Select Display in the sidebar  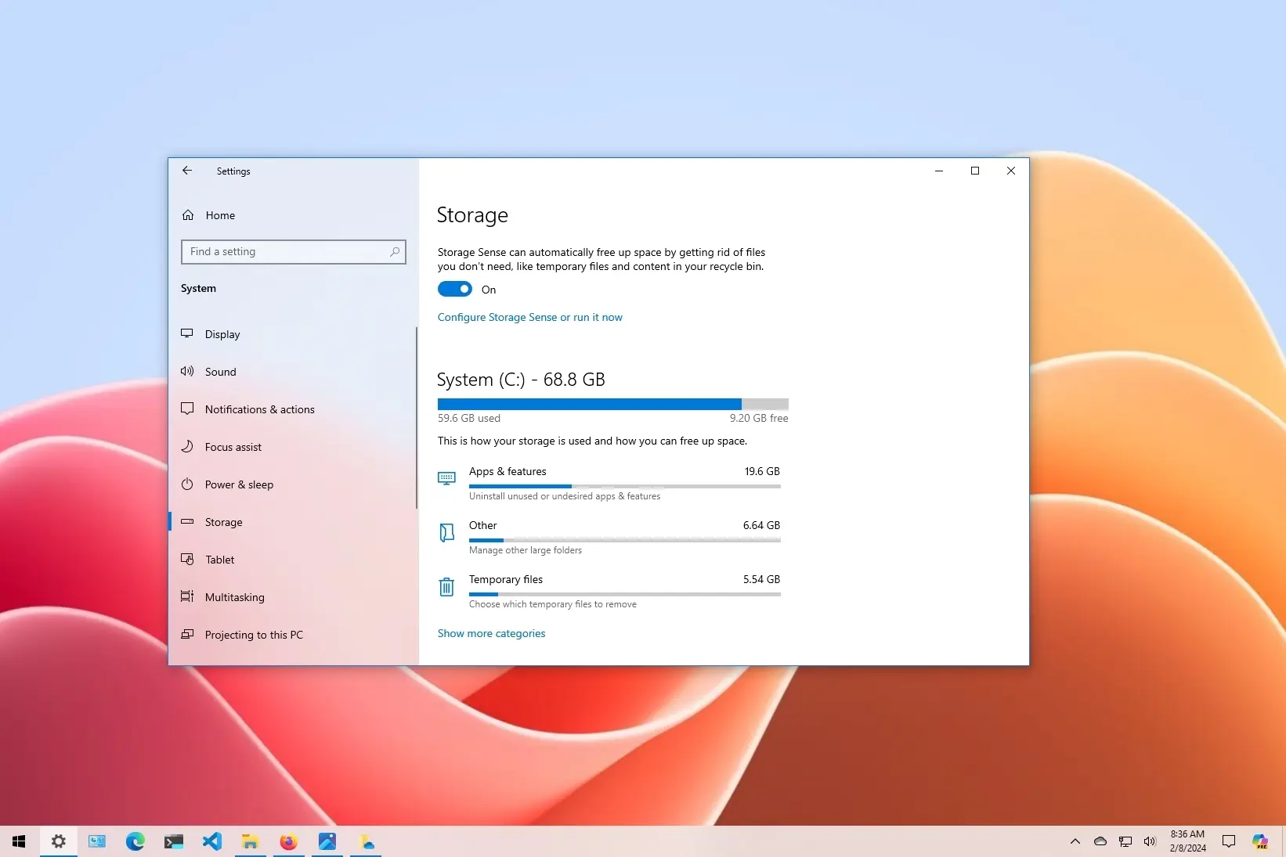pos(293,334)
